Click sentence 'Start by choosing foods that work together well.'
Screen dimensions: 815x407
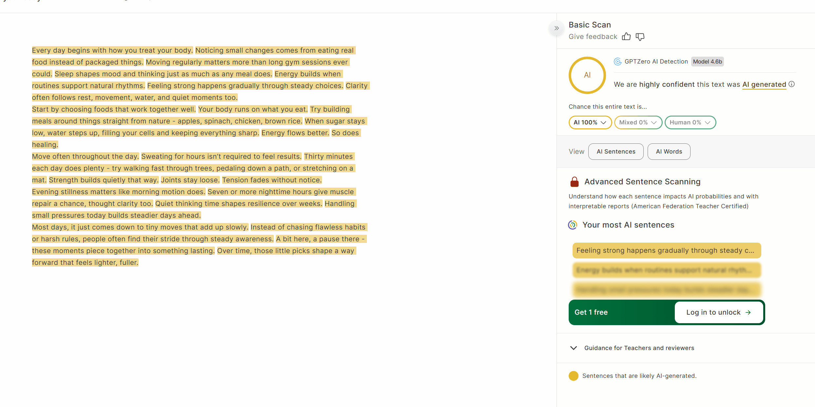click(114, 109)
